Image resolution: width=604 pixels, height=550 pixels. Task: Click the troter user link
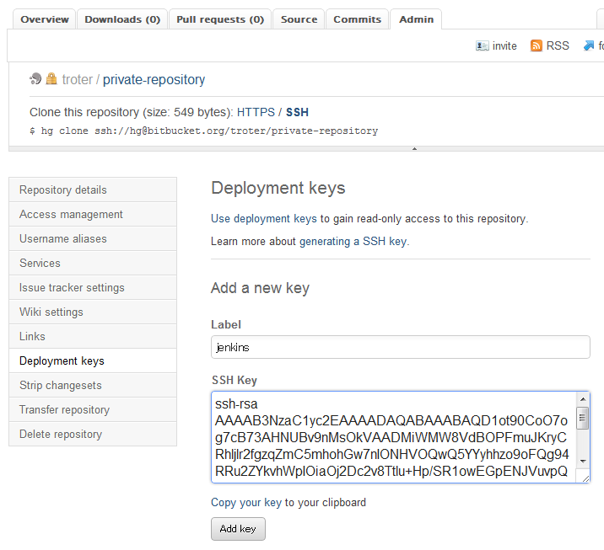click(x=78, y=80)
